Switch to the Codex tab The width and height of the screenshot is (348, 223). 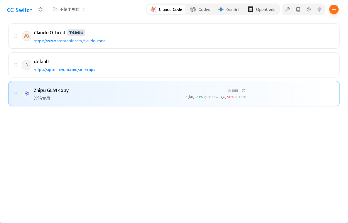pos(200,9)
